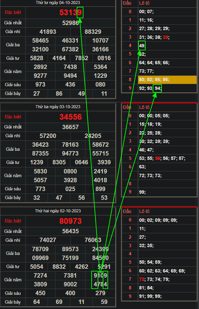199x309 pixels.
Task: Click the boxed 49 in lô tô row 4
Action: 142,46
